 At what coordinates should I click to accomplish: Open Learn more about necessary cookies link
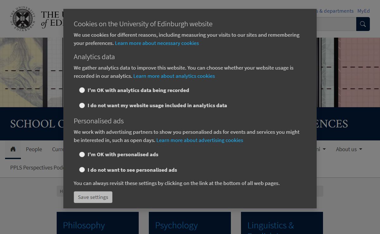click(157, 43)
